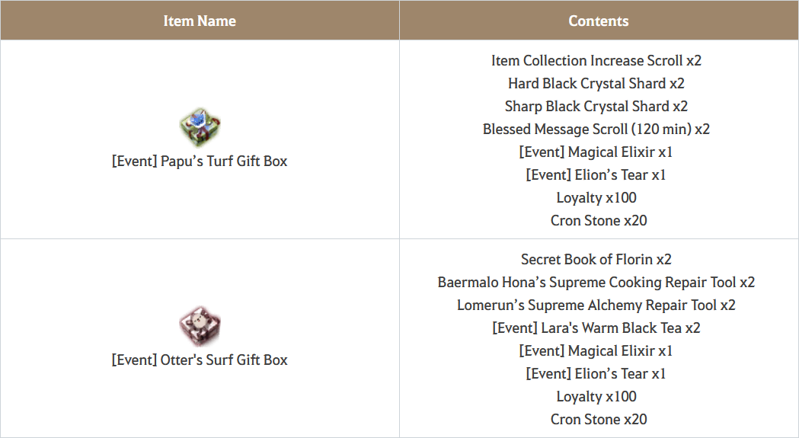799x438 pixels.
Task: Click Secret Book of Florin x2 entry
Action: 596,260
